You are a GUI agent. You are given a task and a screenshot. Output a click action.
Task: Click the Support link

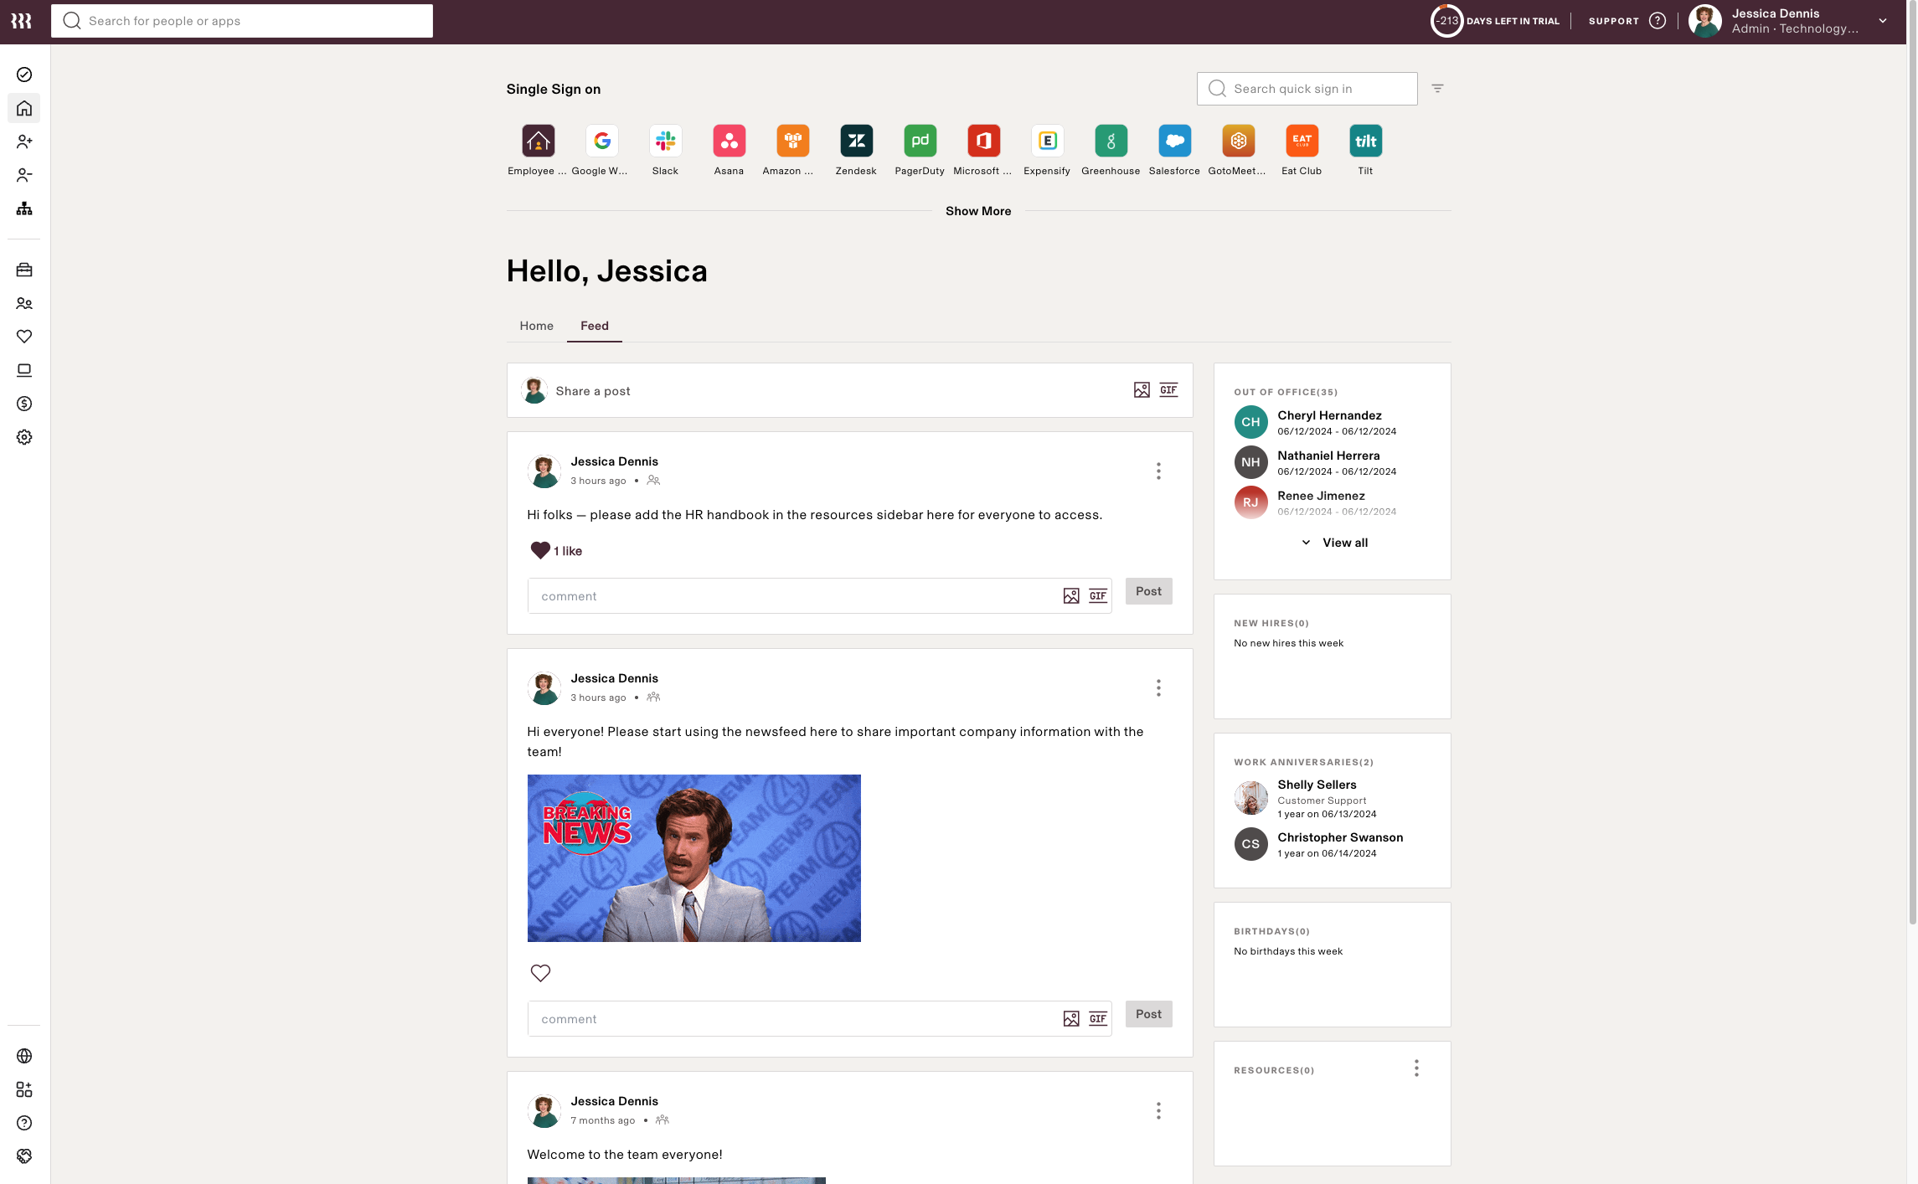[x=1613, y=21]
